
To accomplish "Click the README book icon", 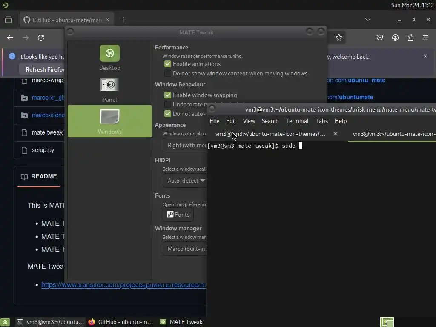I will [x=24, y=177].
